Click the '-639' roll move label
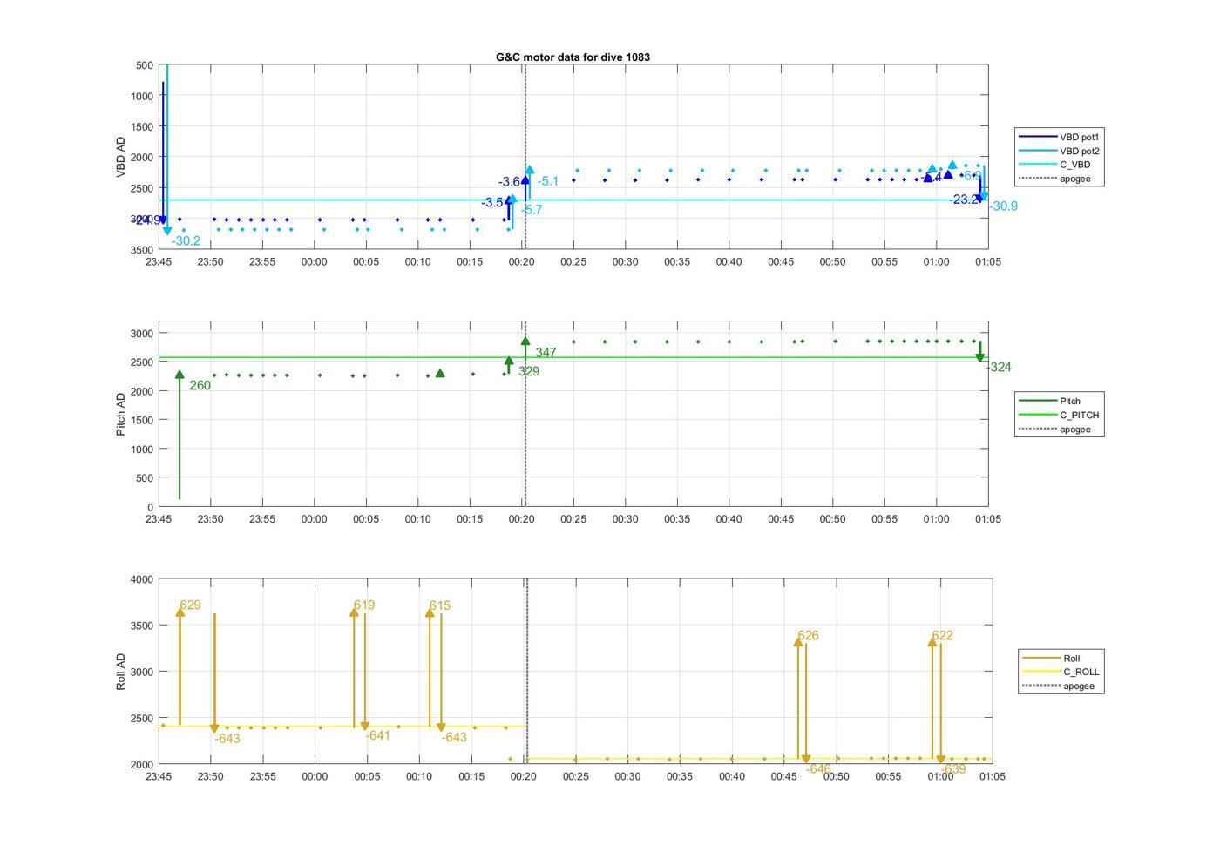The height and width of the screenshot is (859, 1220). point(954,770)
